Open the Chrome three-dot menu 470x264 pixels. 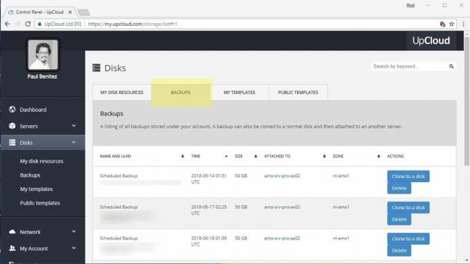coord(463,24)
